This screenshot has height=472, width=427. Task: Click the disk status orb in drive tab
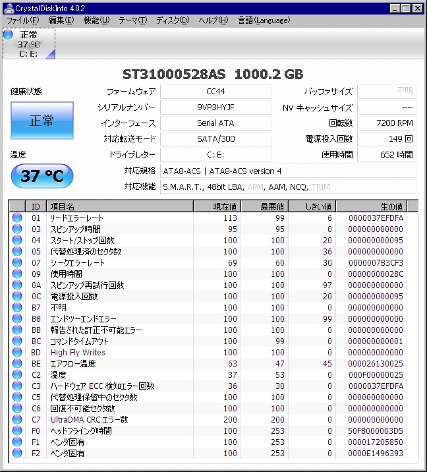point(8,34)
